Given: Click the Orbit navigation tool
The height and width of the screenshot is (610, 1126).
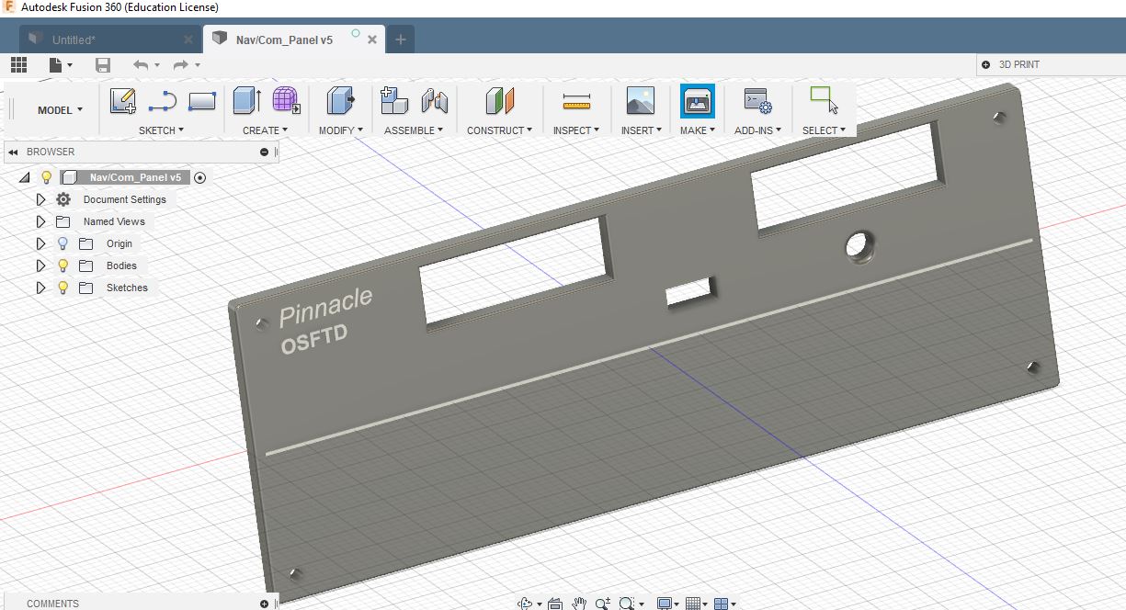Looking at the screenshot, I should pyautogui.click(x=526, y=603).
